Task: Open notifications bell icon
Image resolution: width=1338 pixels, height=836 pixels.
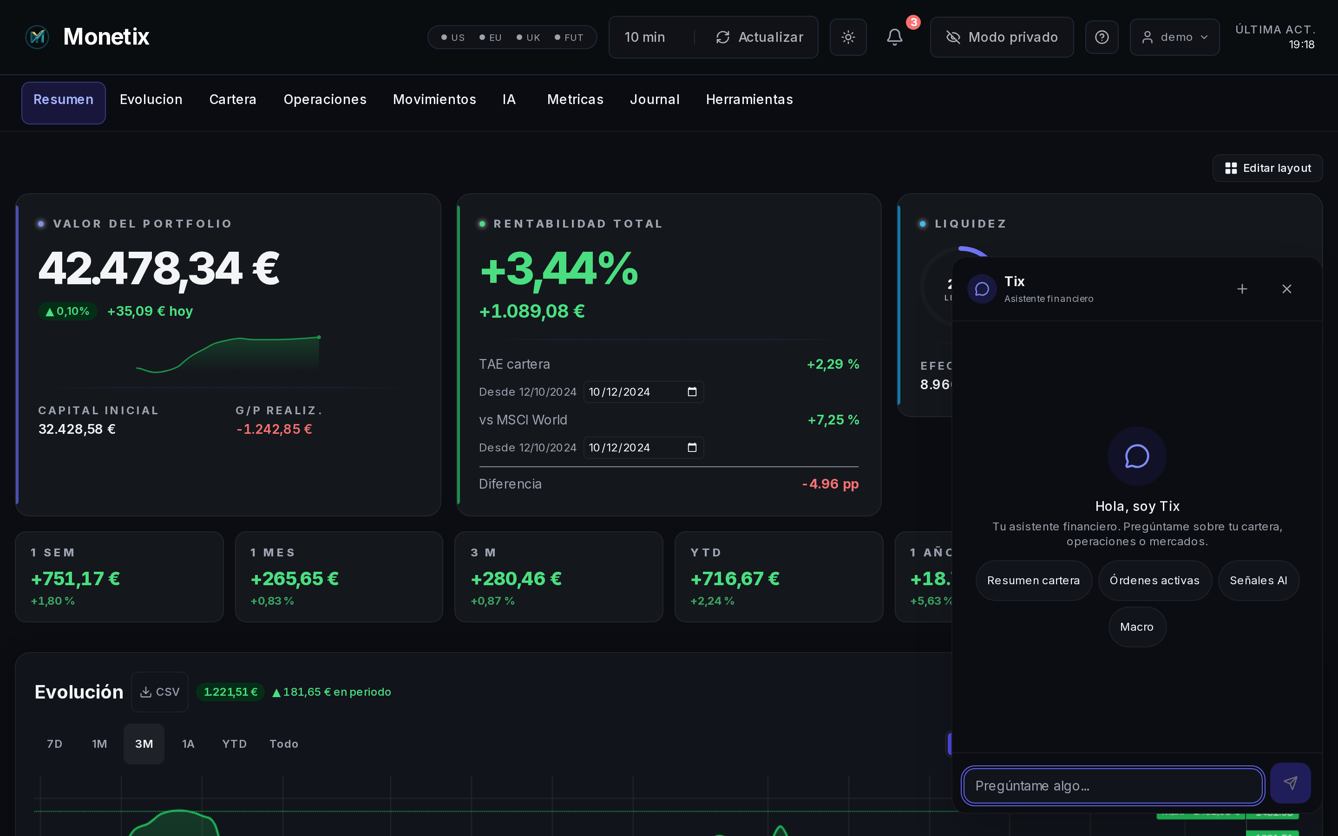Action: point(894,37)
